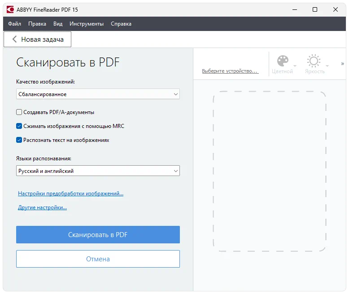349x295 pixels.
Task: Open the Справка menu
Action: point(121,24)
